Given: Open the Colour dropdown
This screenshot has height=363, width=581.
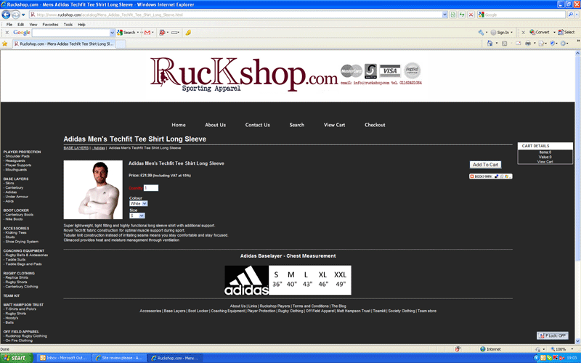Looking at the screenshot, I should [x=138, y=203].
